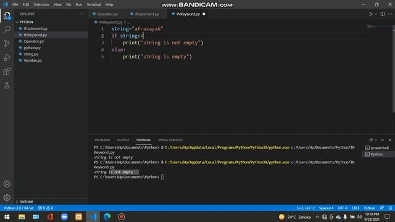The width and height of the screenshot is (395, 222).
Task: Open notifications bell in status bar
Action: coord(390,208)
